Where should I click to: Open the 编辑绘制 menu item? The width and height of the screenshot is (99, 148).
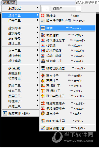pos(21,73)
